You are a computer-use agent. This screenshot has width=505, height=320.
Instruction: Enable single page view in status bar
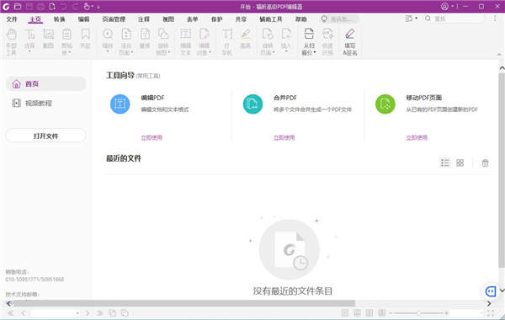tap(345, 313)
